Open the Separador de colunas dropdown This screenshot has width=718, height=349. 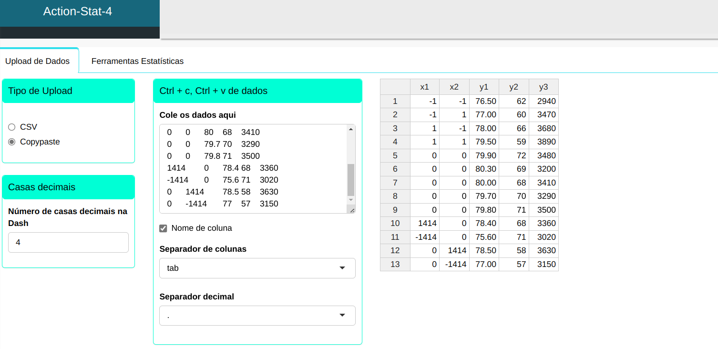tap(257, 268)
